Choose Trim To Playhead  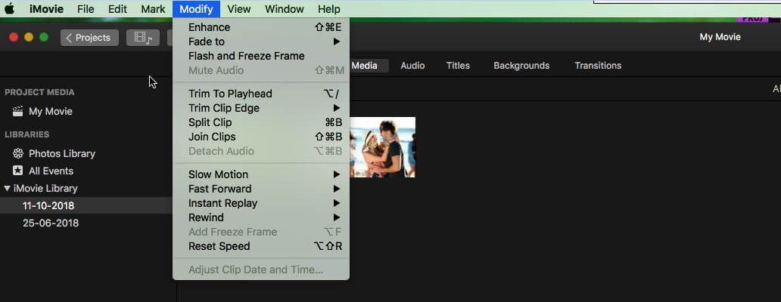[261, 94]
